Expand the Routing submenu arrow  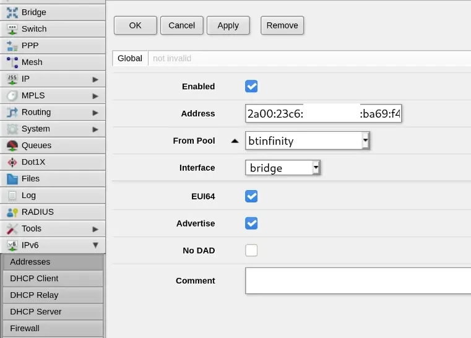click(95, 113)
